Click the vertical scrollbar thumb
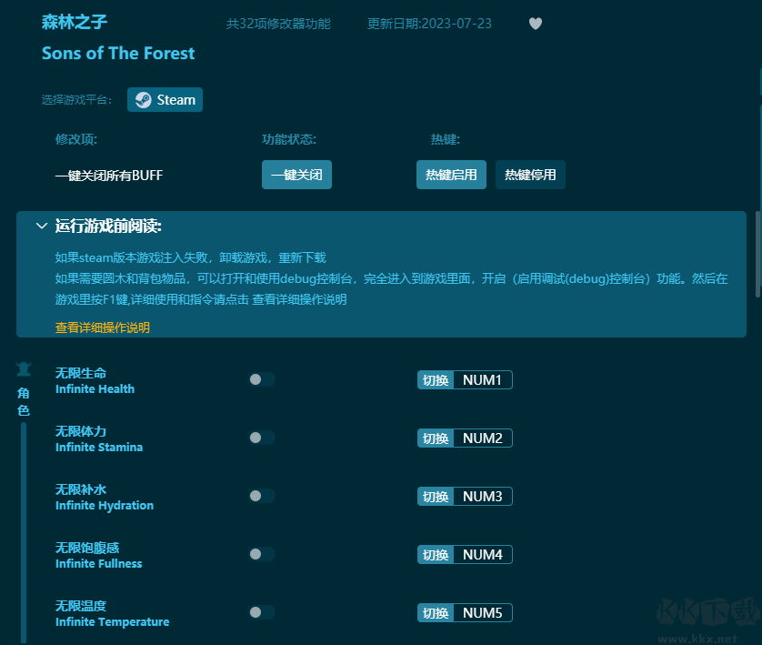 [757, 254]
